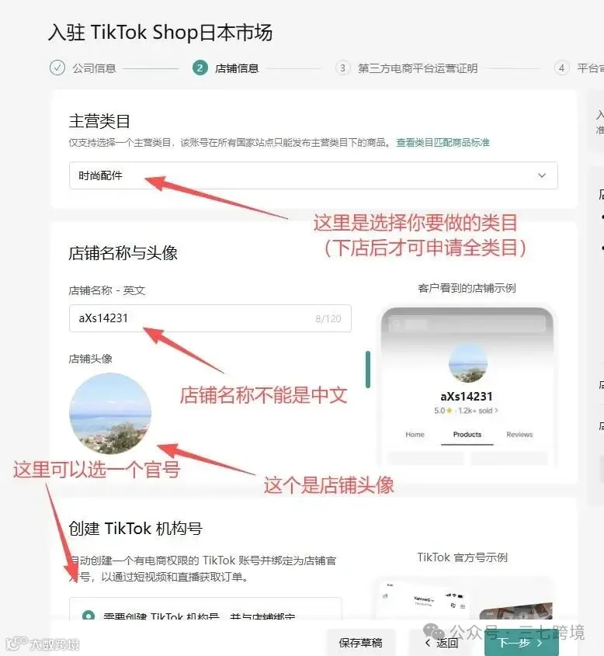Open the 主营类目 dropdown showing 时尚配件
The height and width of the screenshot is (656, 604).
[x=314, y=175]
